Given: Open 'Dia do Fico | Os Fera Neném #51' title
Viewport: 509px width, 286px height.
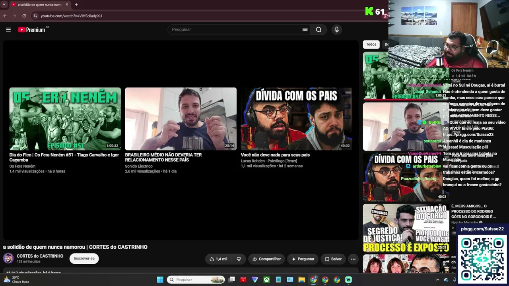Looking at the screenshot, I should pyautogui.click(x=64, y=157).
